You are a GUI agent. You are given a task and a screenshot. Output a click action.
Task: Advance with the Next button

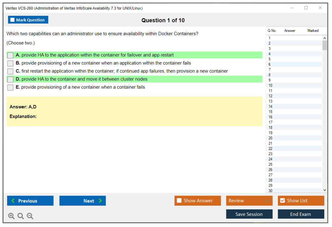pos(82,201)
